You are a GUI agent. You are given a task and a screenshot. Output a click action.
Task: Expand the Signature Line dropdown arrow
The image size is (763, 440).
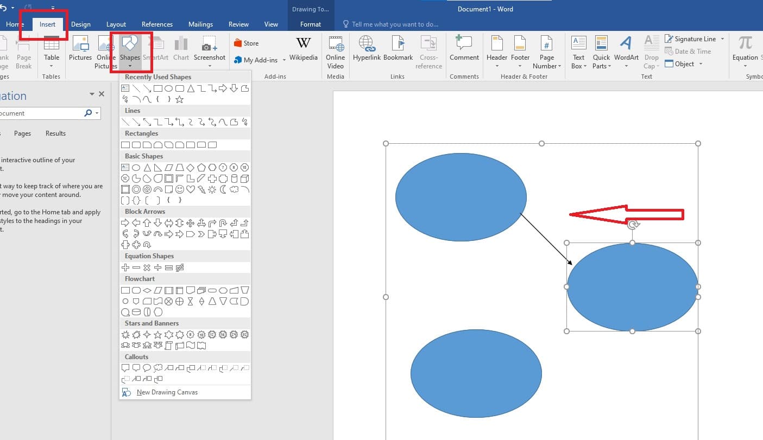pos(722,39)
